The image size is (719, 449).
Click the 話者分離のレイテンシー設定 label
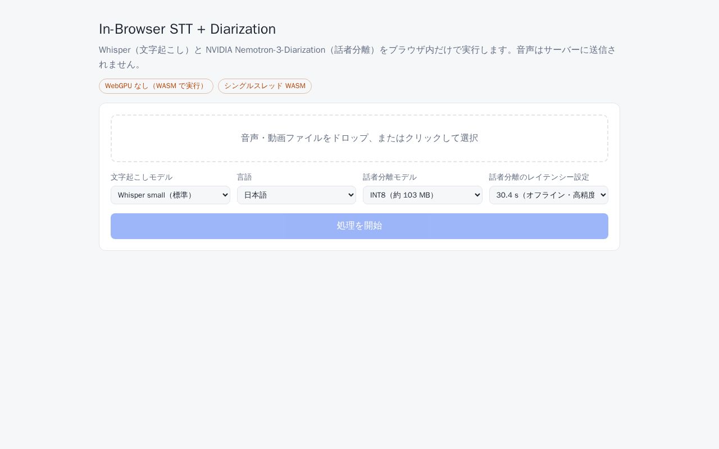539,177
